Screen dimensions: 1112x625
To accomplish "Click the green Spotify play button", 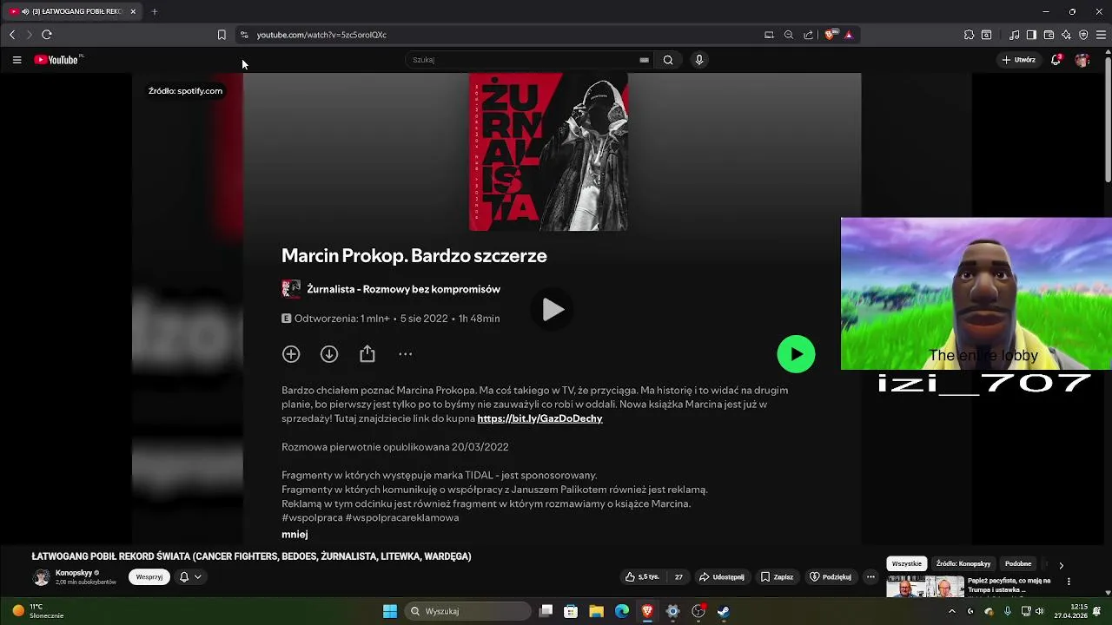I will click(x=796, y=354).
